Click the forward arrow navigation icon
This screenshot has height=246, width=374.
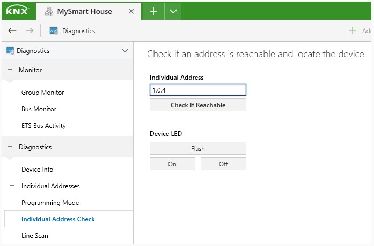30,30
